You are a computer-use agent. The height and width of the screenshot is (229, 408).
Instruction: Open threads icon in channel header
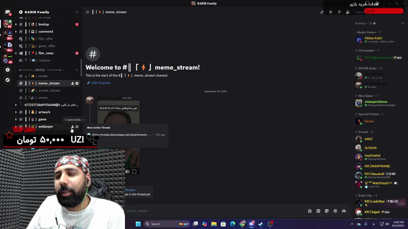[x=322, y=12]
